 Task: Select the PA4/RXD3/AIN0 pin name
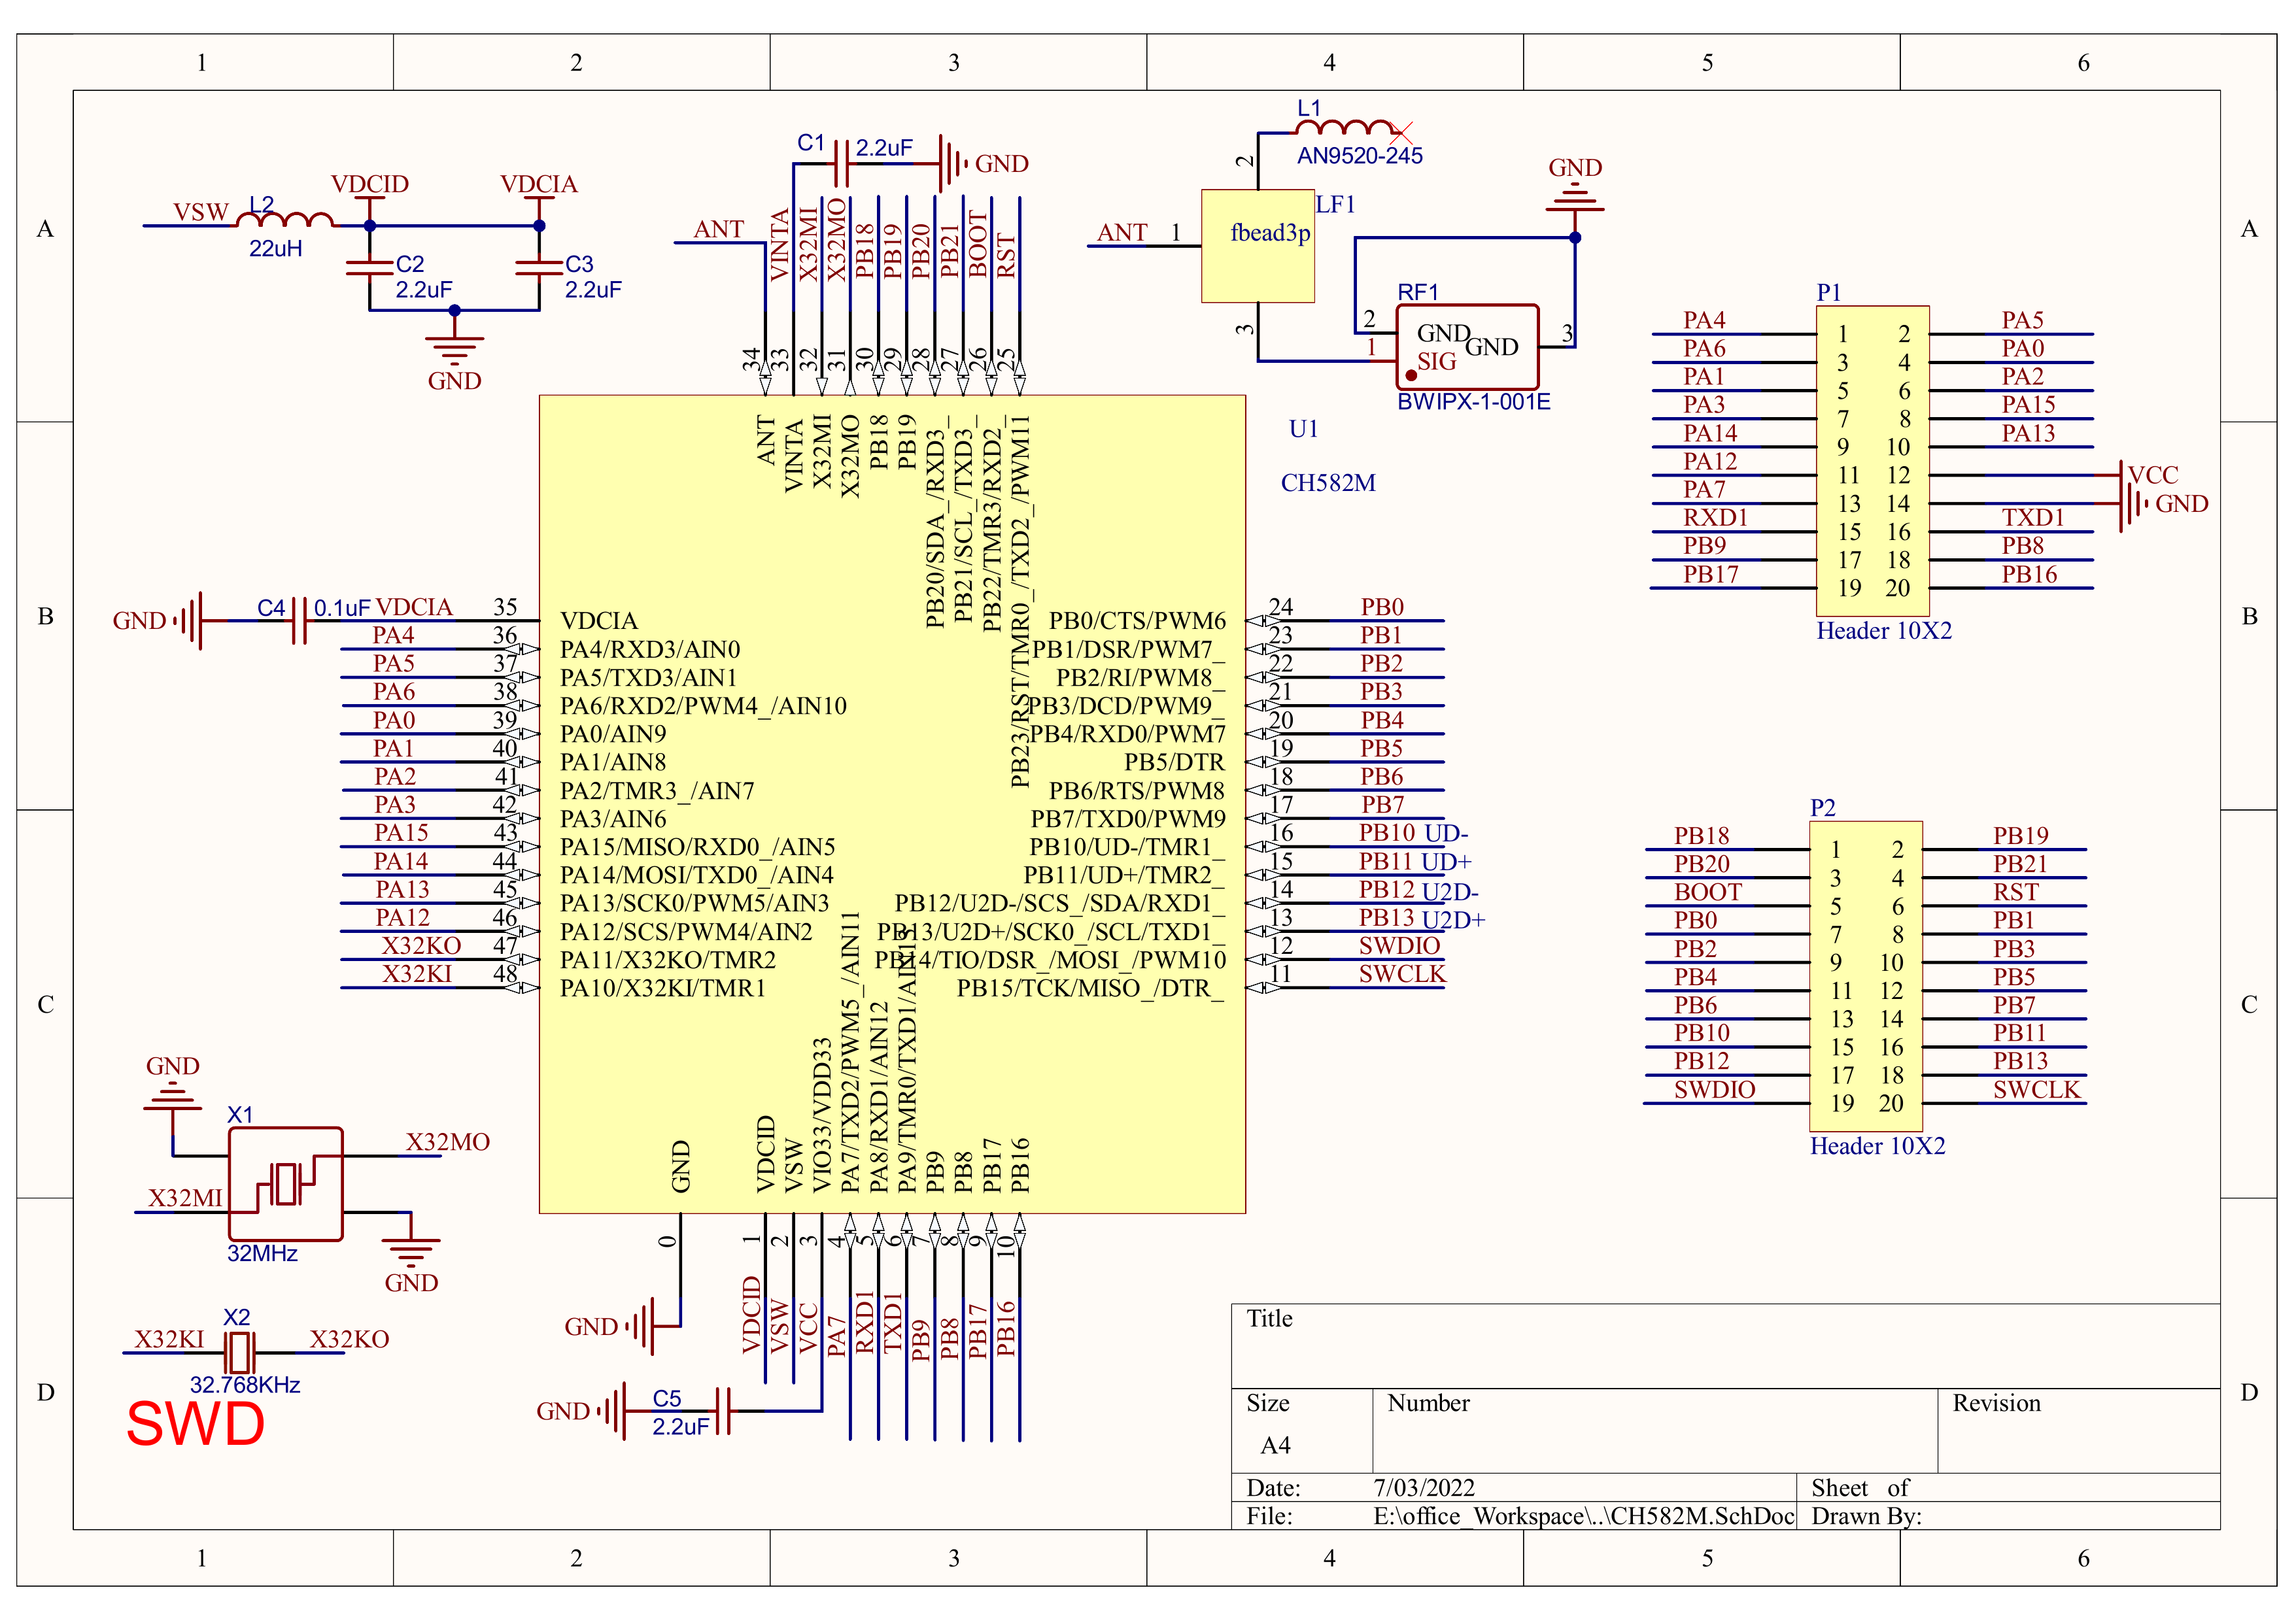point(650,650)
